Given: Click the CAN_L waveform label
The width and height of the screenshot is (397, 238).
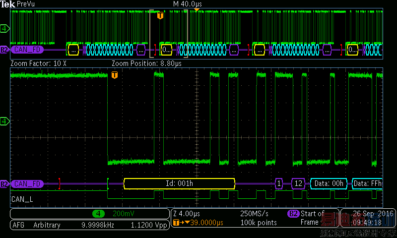Looking at the screenshot, I should click(23, 199).
